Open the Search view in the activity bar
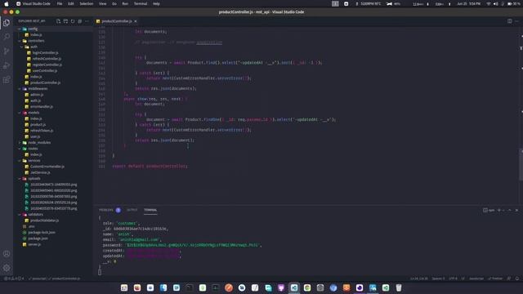 pyautogui.click(x=7, y=37)
